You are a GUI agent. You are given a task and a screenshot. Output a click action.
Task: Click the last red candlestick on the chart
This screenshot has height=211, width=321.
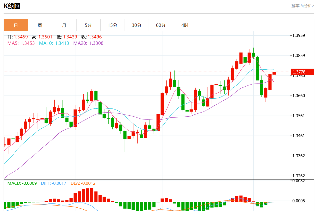point(274,73)
